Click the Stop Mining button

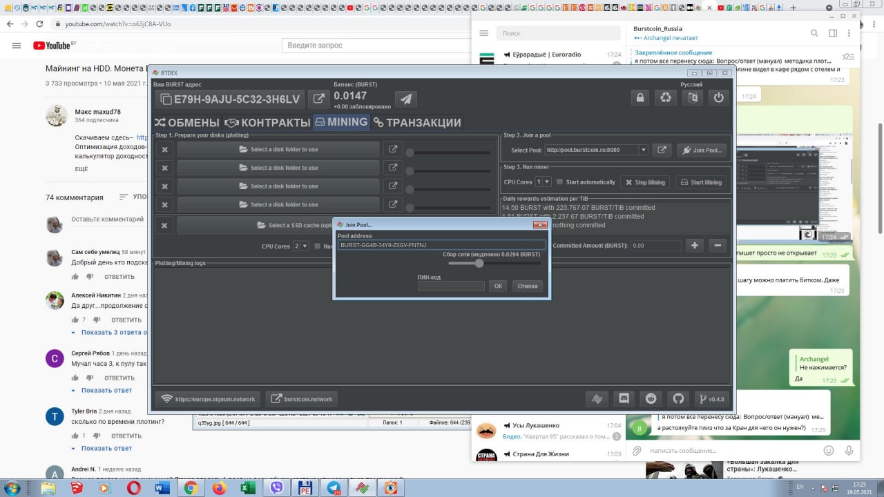644,182
